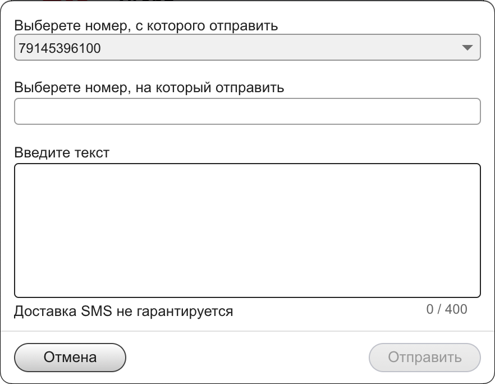Click the 0 / 400 character counter
The width and height of the screenshot is (495, 384).
tap(446, 309)
